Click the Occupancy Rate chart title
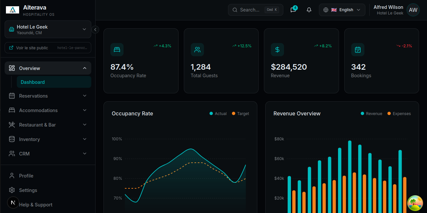Screen dimensions: 427x213 pos(132,113)
